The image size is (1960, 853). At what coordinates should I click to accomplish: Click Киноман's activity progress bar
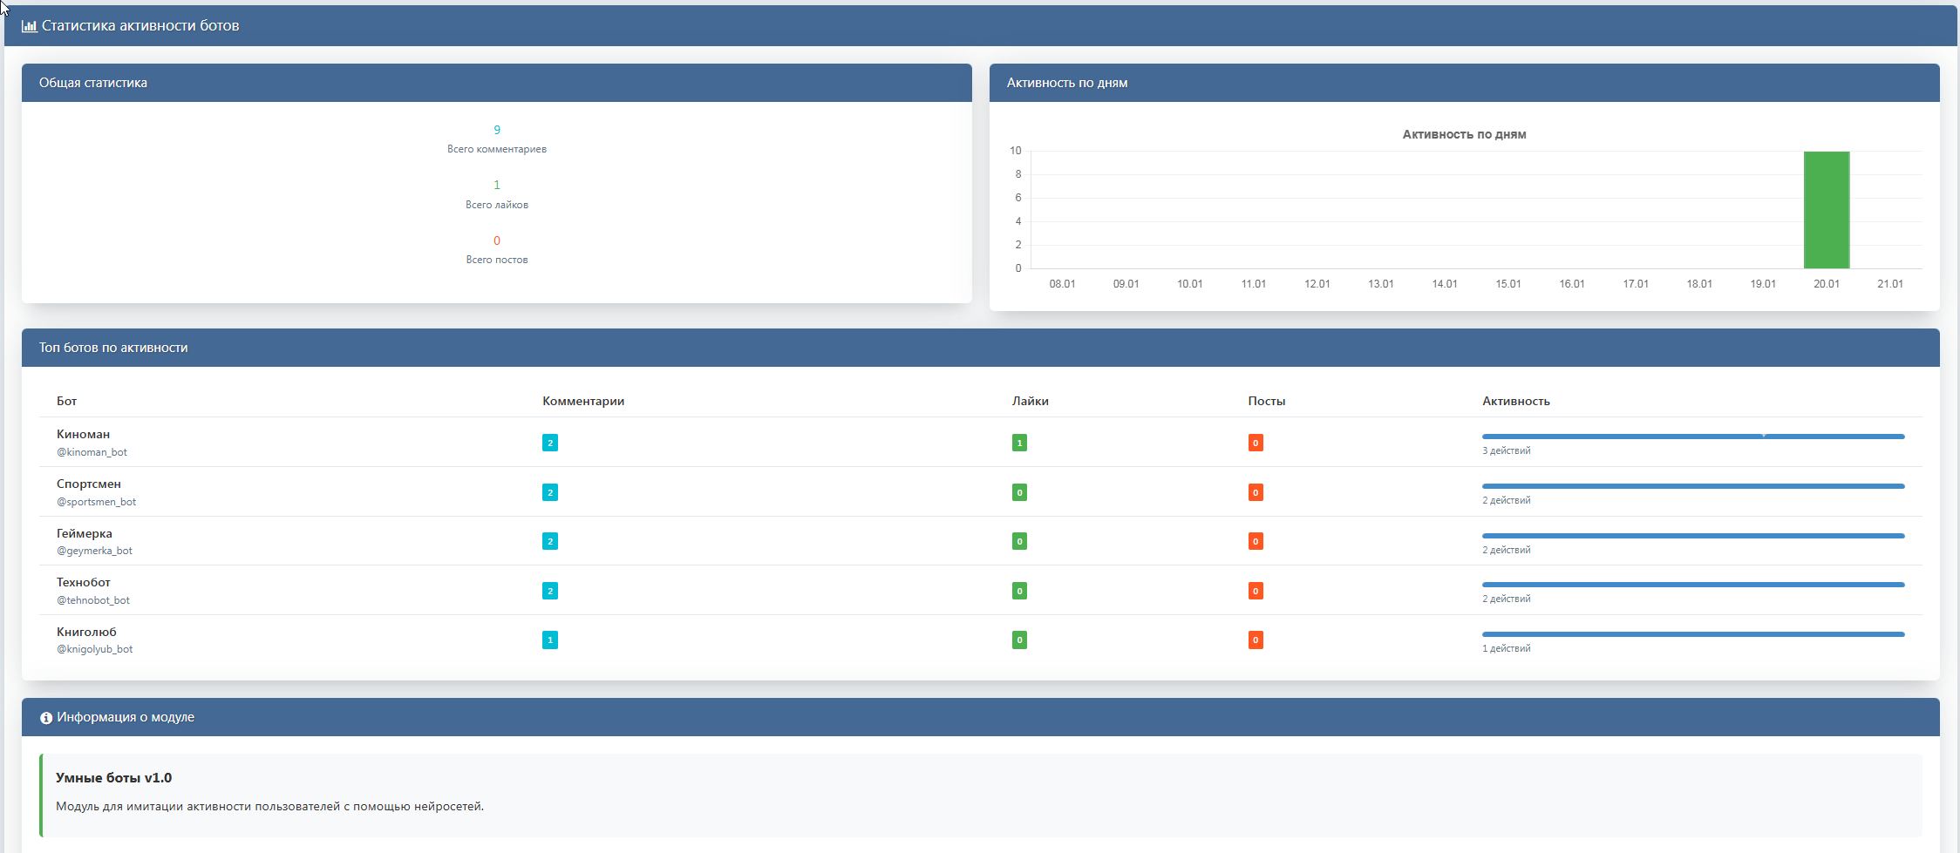pyautogui.click(x=1692, y=437)
